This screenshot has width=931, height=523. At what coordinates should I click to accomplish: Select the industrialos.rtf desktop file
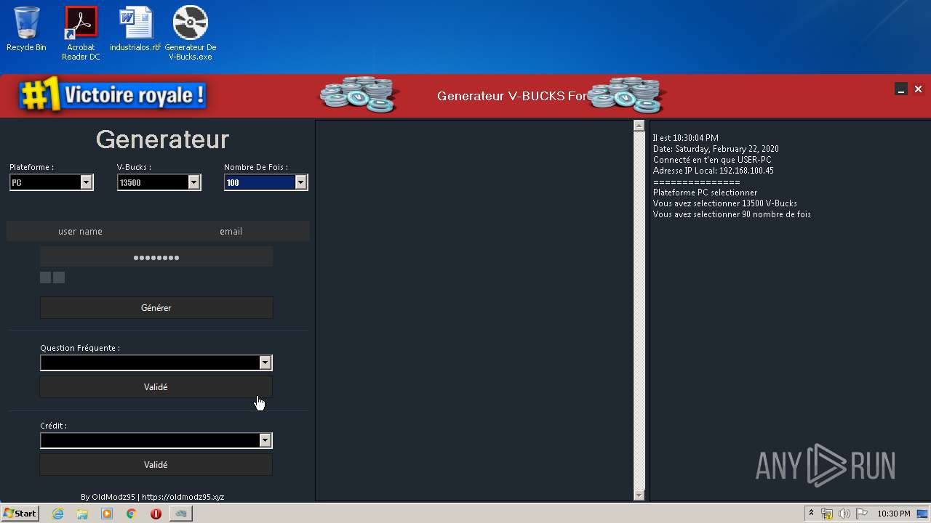(135, 29)
